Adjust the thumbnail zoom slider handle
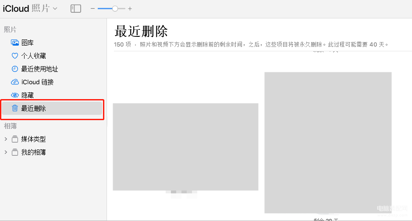 (115, 8)
